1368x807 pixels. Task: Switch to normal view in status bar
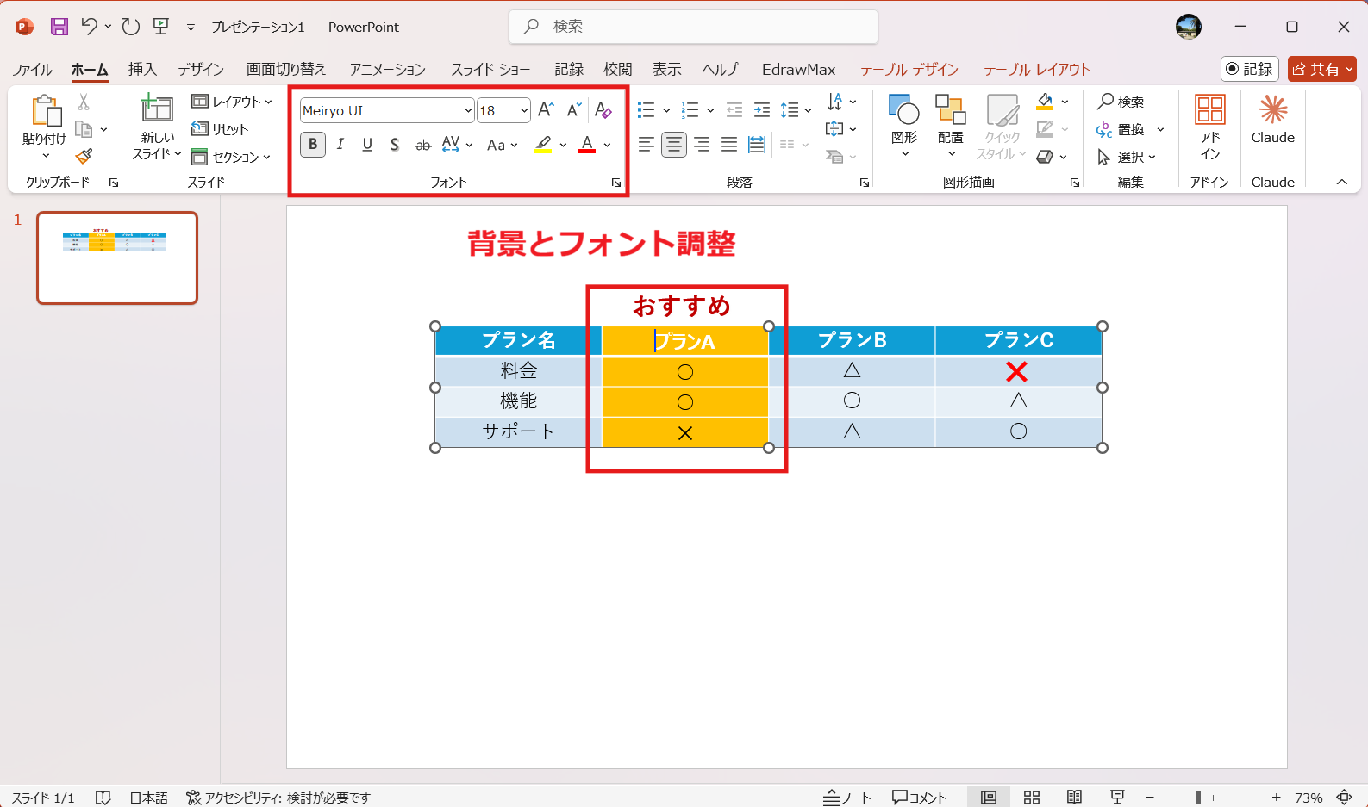pyautogui.click(x=989, y=798)
